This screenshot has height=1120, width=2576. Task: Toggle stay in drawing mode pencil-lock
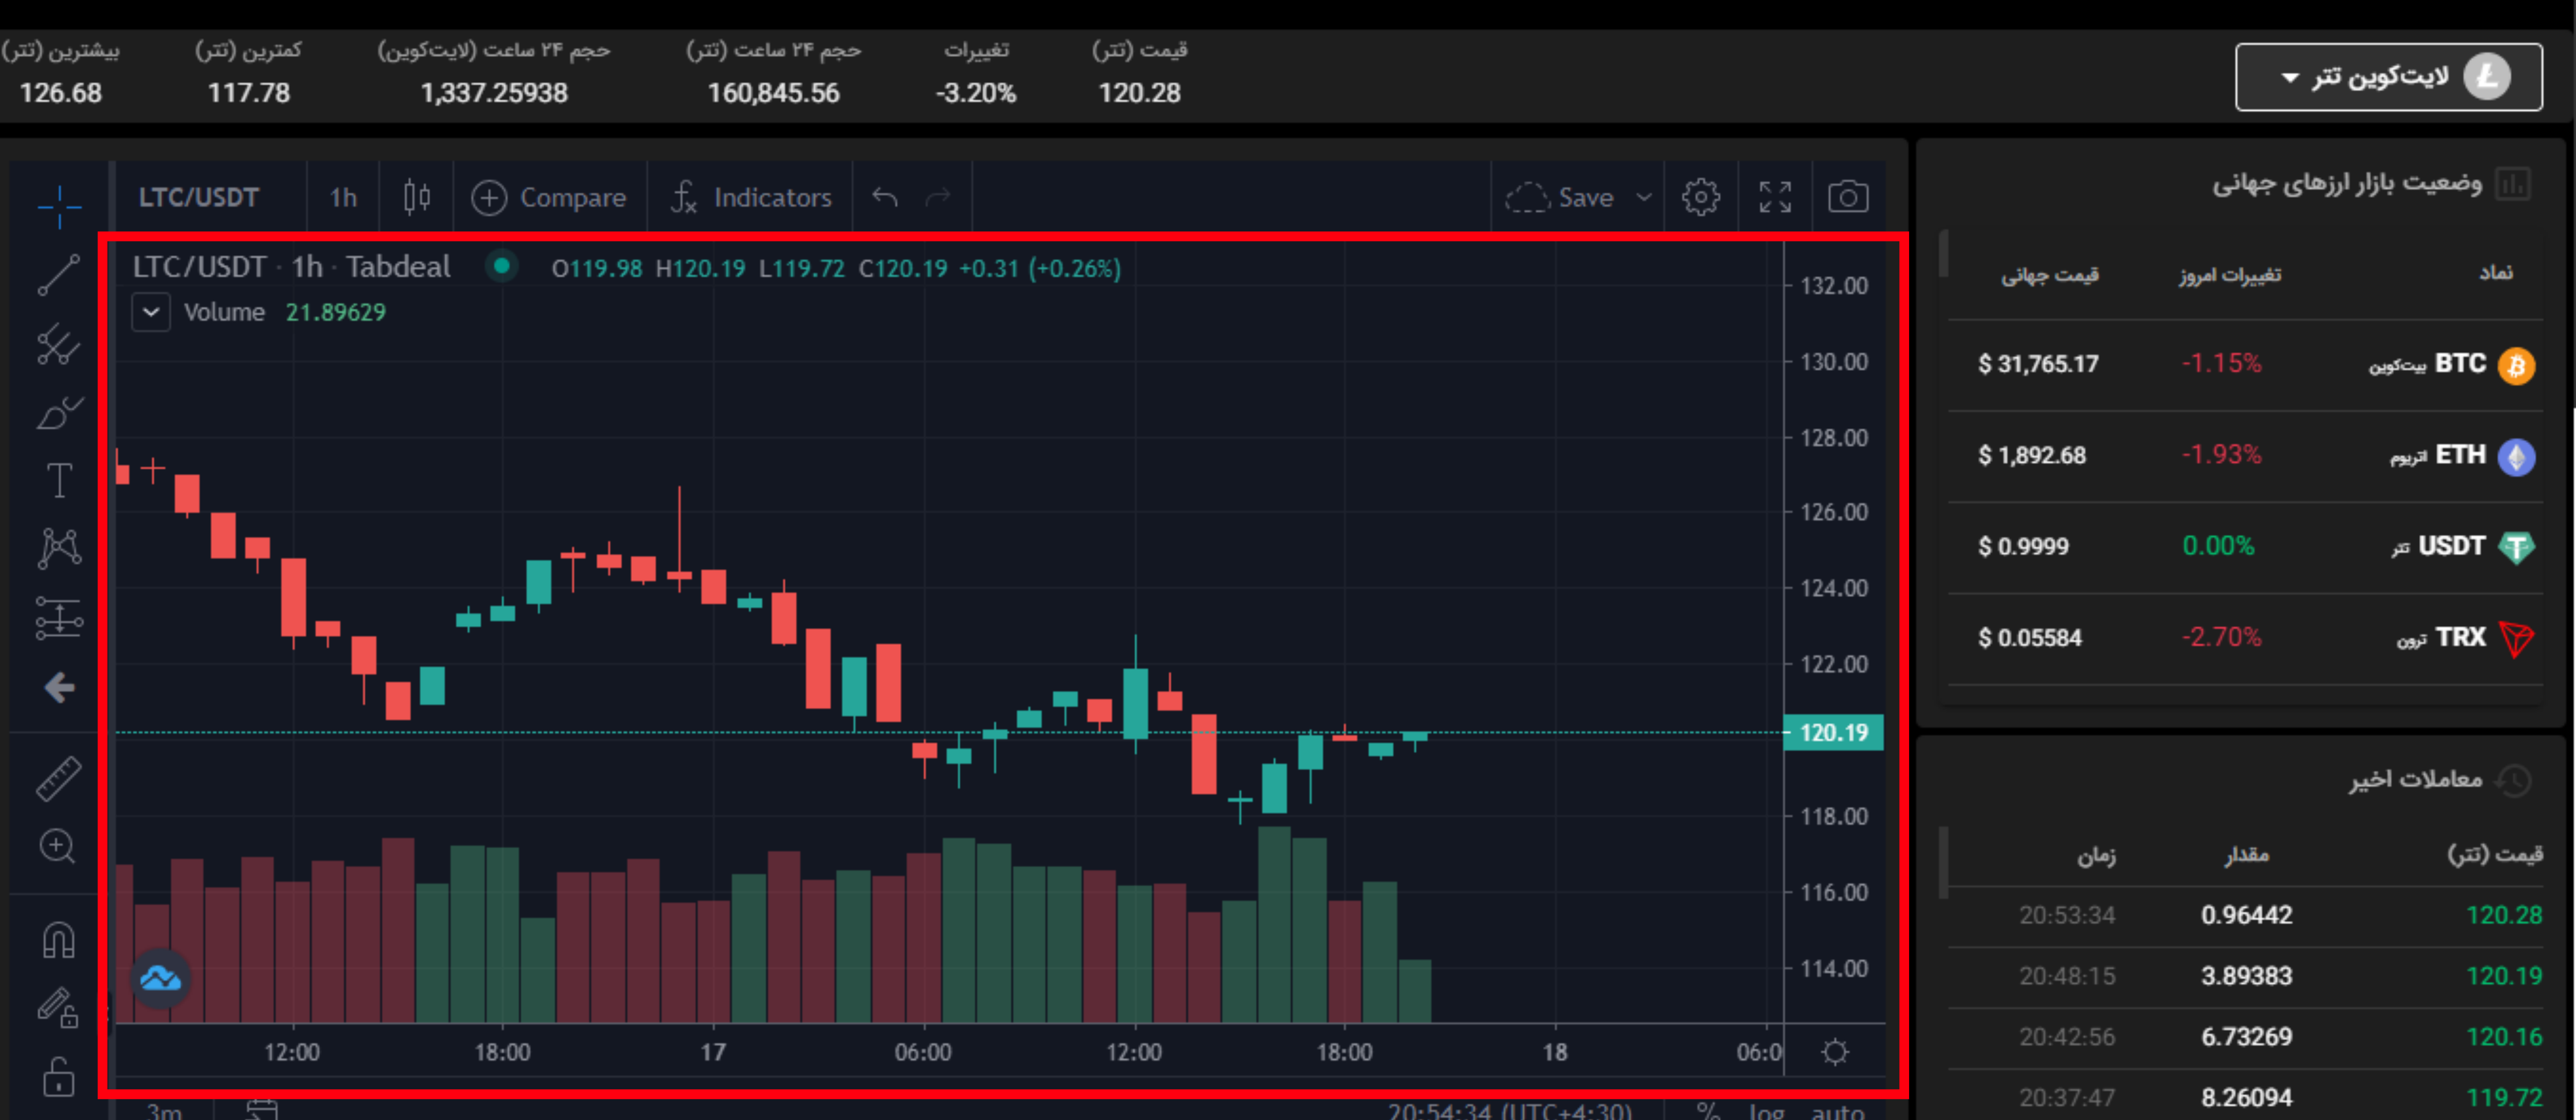[x=58, y=1008]
